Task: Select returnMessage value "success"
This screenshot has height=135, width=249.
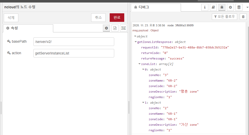Action: click(x=176, y=58)
